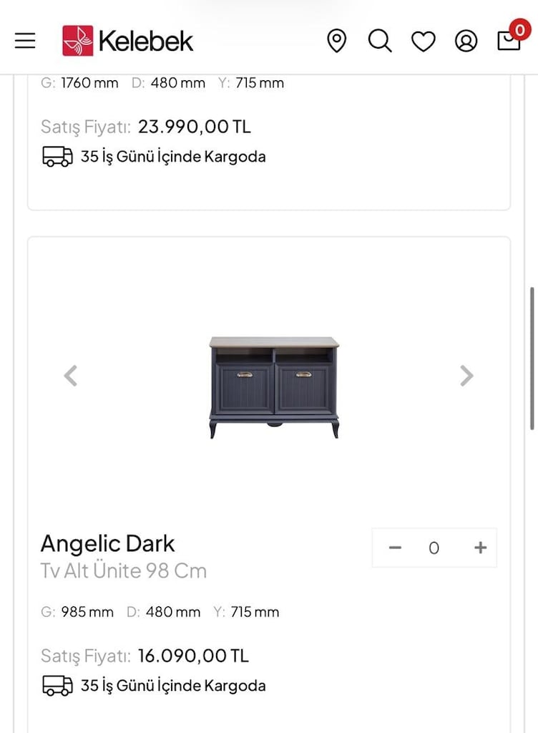The height and width of the screenshot is (733, 538).
Task: Click the cart badge showing 0
Action: (519, 30)
